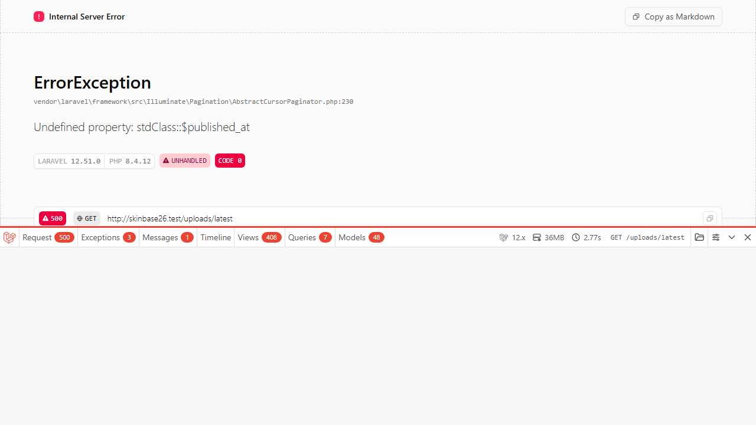Minimize debugbar using the chevron down arrow
756x425 pixels.
pos(732,237)
